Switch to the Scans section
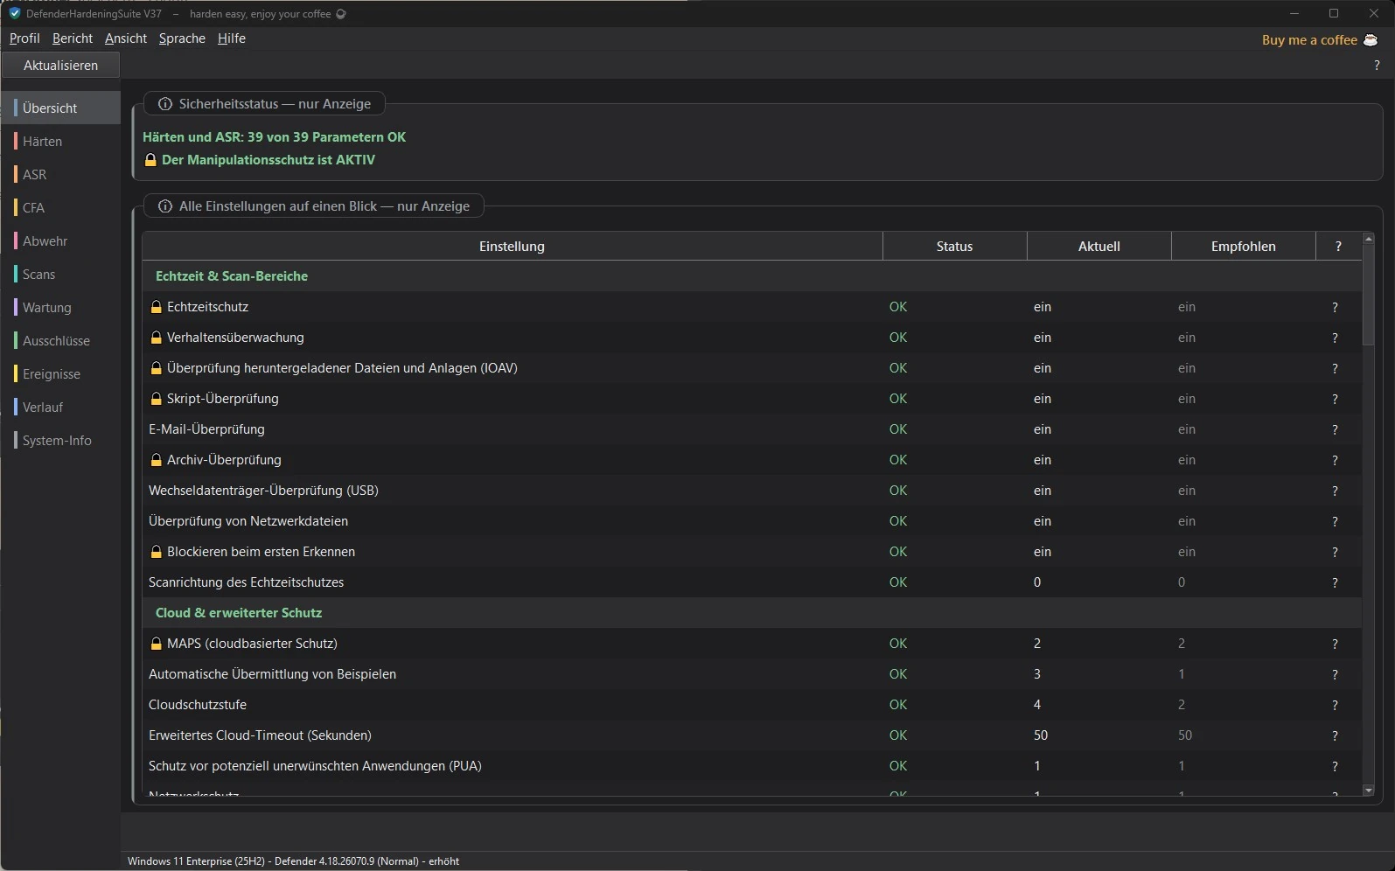The width and height of the screenshot is (1395, 871). 60,275
